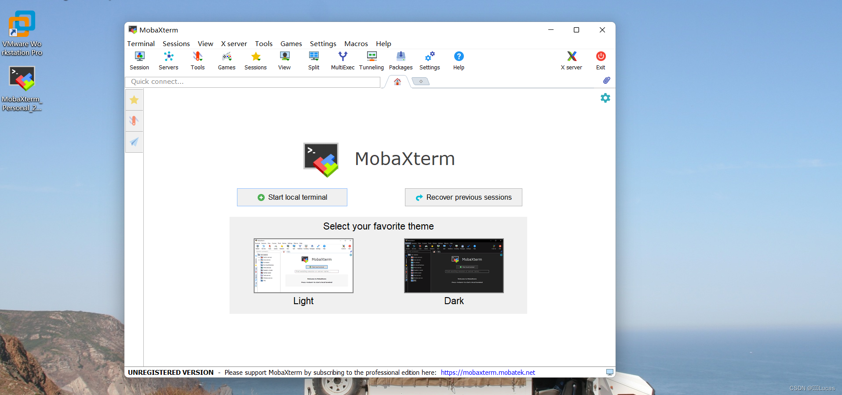This screenshot has width=842, height=395.
Task: Maximize the MobaXterm window
Action: (x=576, y=30)
